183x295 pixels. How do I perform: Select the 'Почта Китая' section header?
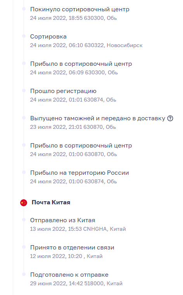coord(51,202)
